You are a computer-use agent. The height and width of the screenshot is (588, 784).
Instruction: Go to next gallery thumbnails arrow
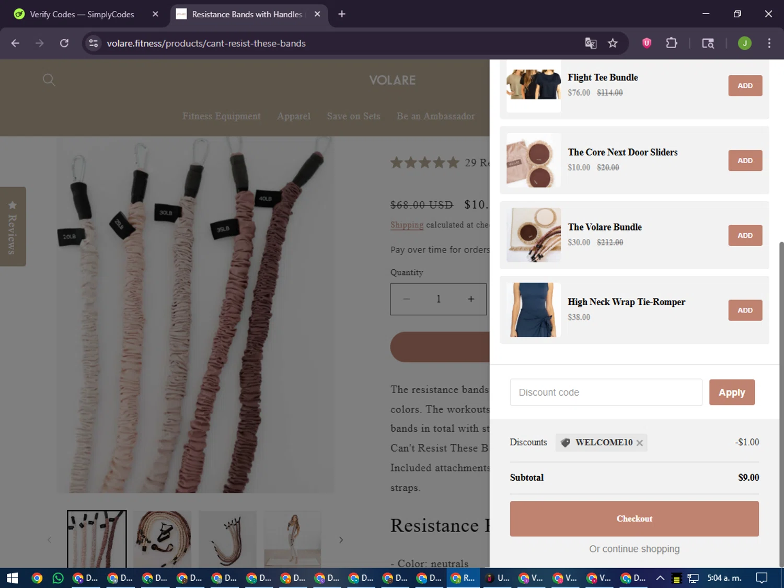tap(341, 540)
